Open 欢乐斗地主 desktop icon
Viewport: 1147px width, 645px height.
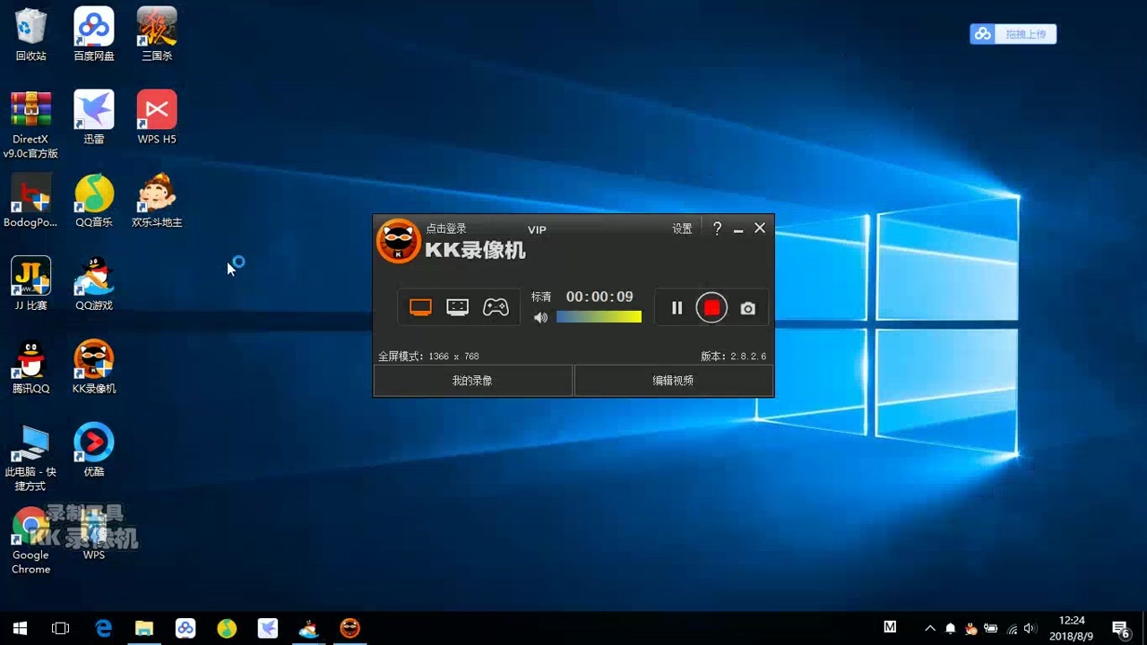coord(157,201)
